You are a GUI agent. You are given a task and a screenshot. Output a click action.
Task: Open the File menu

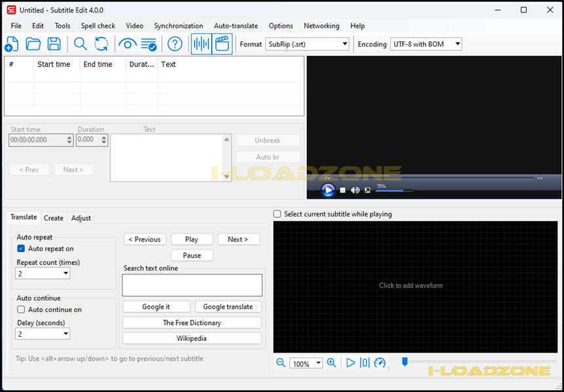(x=16, y=26)
